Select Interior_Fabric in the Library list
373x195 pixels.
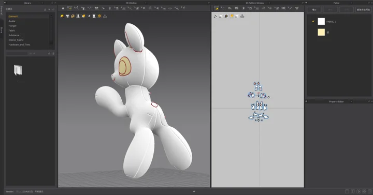click(x=16, y=40)
